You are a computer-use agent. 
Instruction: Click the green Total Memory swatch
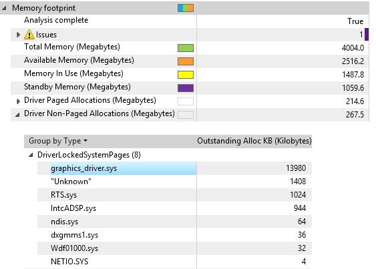[186, 48]
